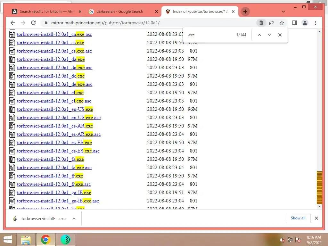Download torbrowser-install-12.0a1_cs.exe
Screen dimensions: 328x246
click(x=50, y=43)
